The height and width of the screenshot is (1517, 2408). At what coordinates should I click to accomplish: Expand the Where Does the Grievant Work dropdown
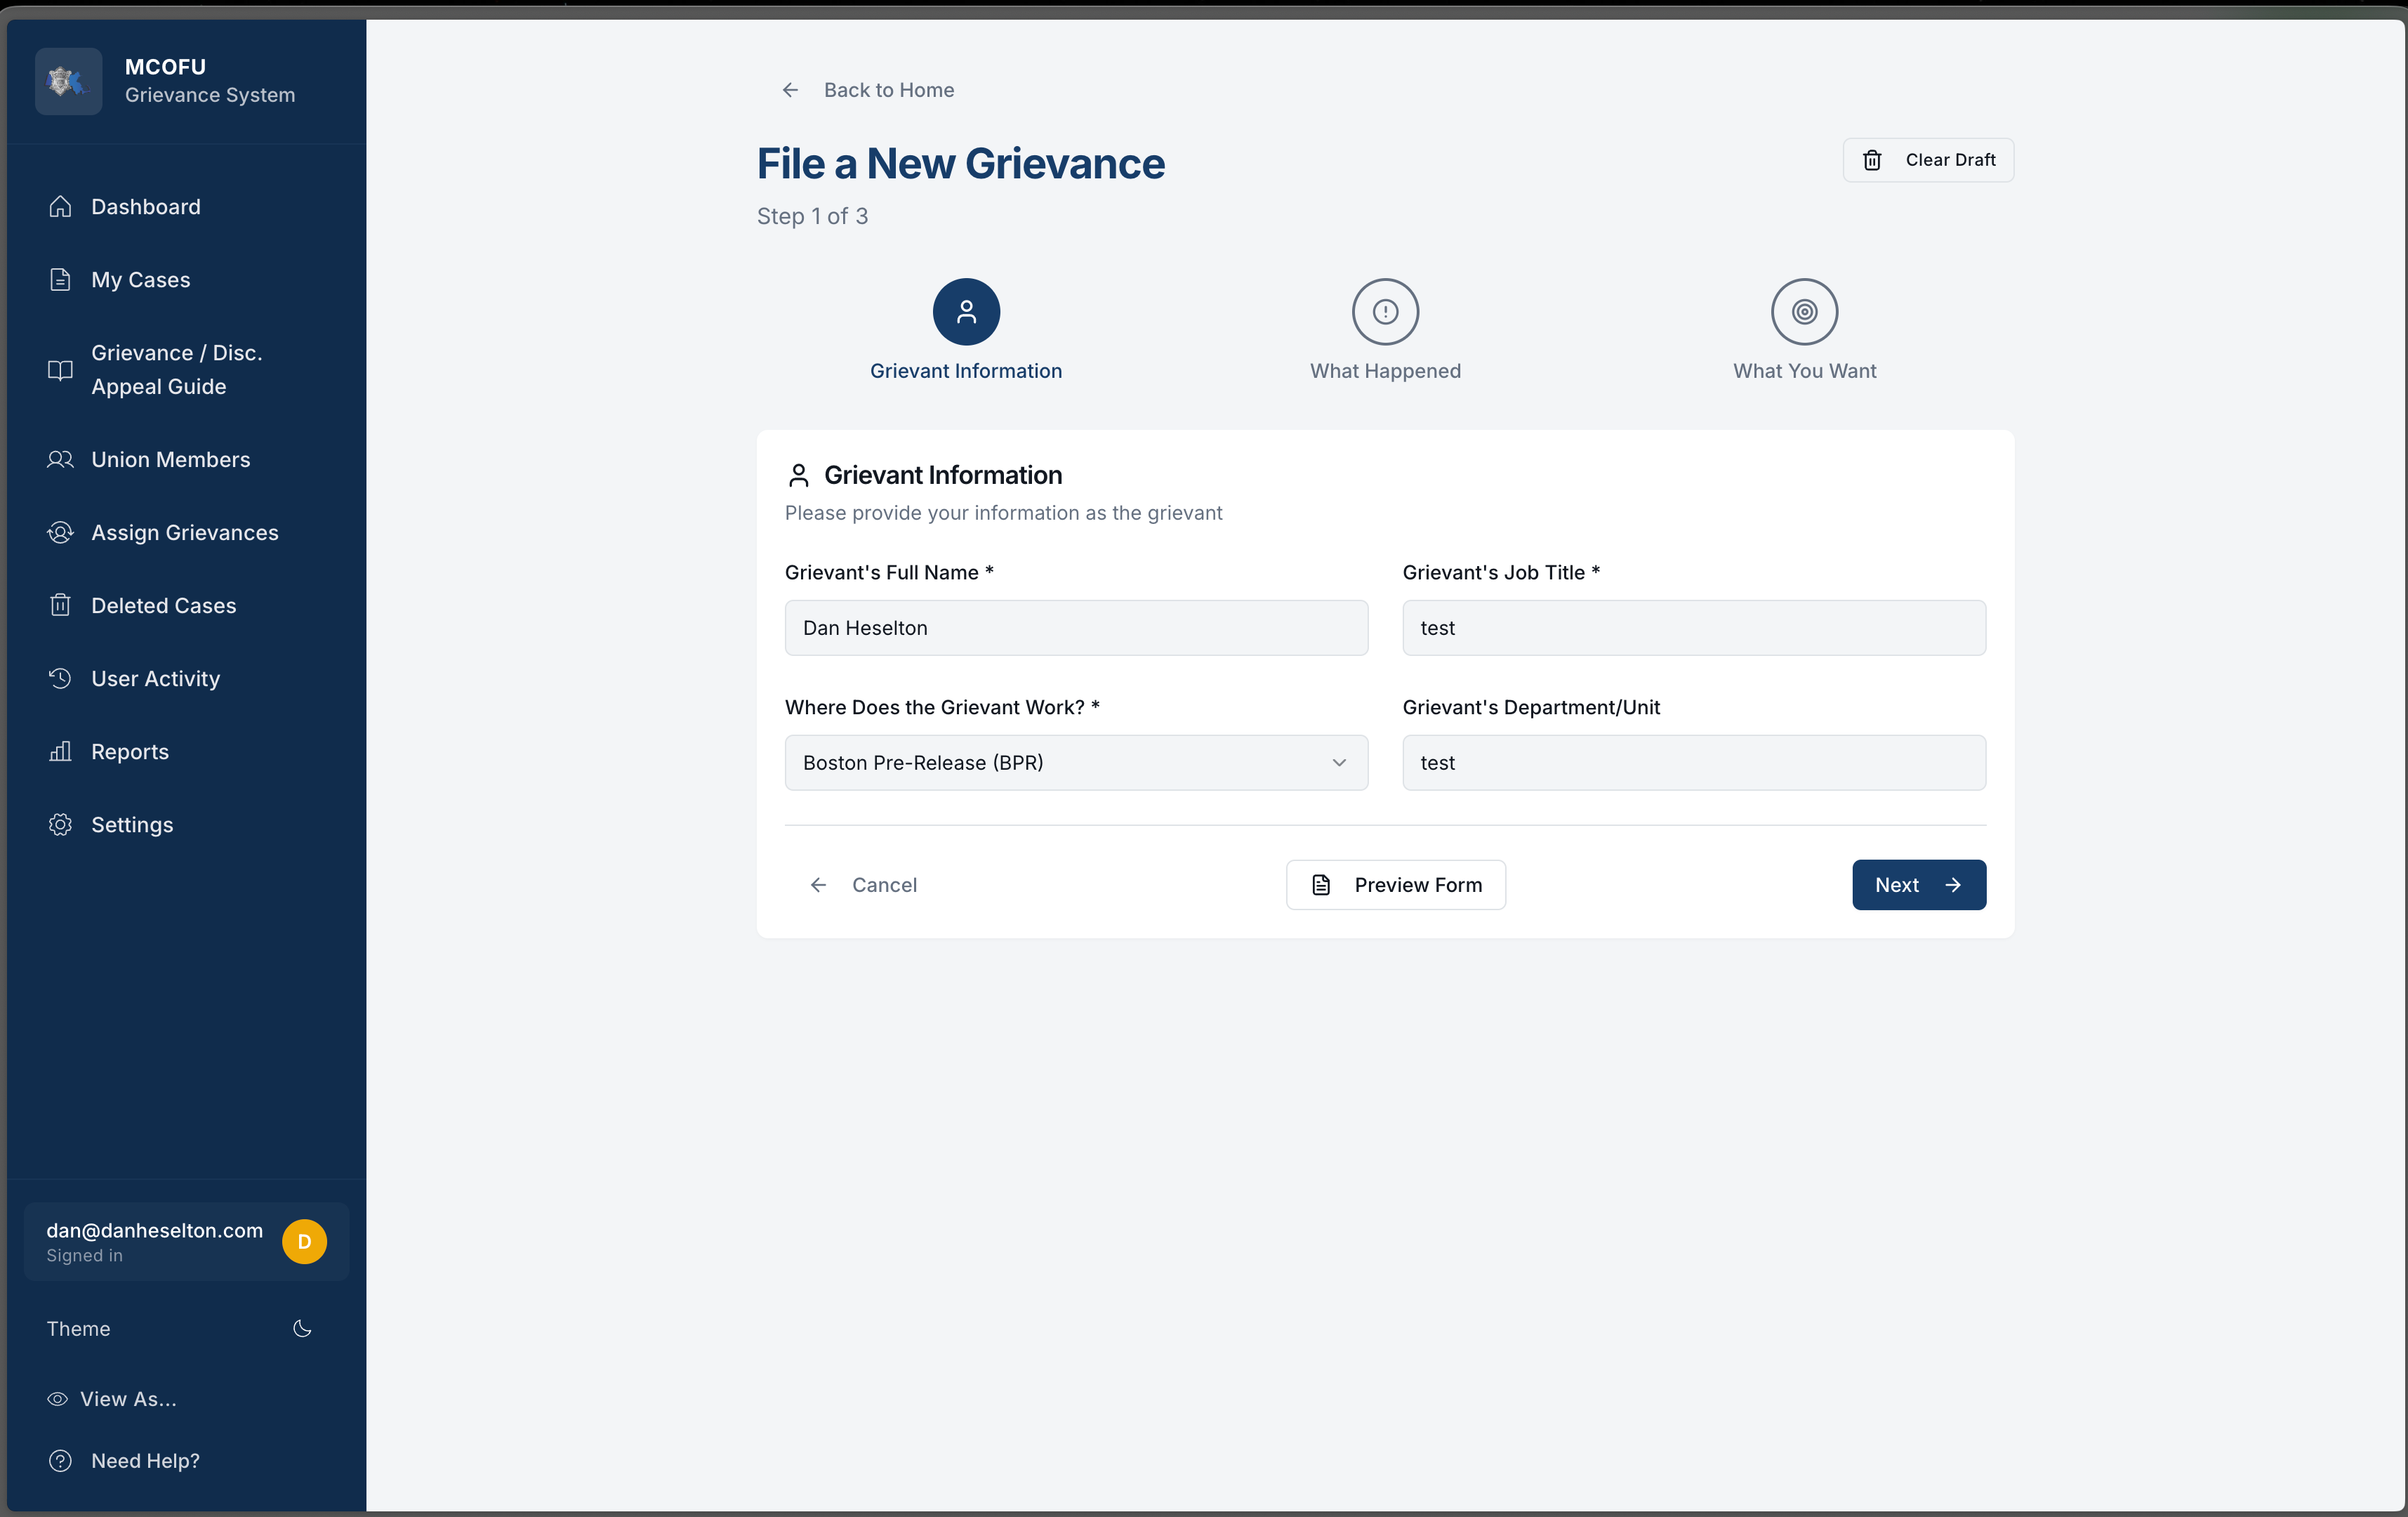pyautogui.click(x=1076, y=763)
